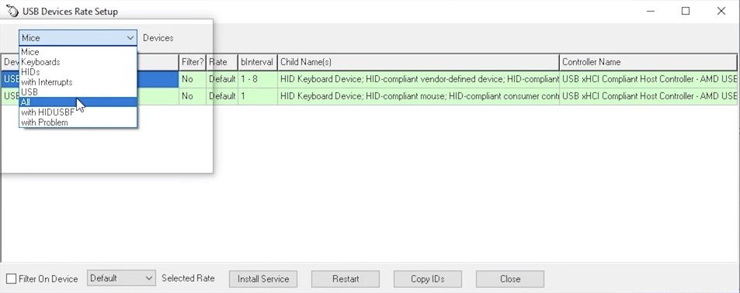Click the USB Devices Rate Setup title icon
This screenshot has height=293, width=740.
(12, 10)
